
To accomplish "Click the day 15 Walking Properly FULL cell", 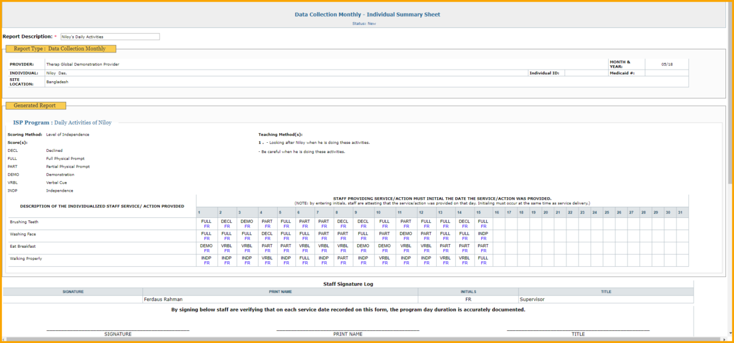I will (x=483, y=260).
